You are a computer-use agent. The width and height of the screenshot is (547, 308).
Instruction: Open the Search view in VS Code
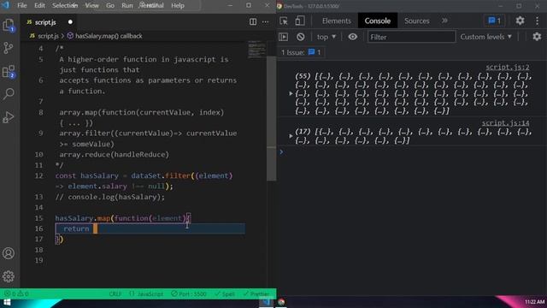pos(9,93)
